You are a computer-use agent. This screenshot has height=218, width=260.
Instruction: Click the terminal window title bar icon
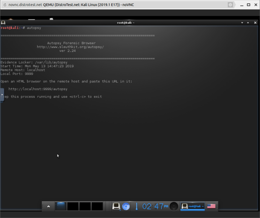coord(3,22)
